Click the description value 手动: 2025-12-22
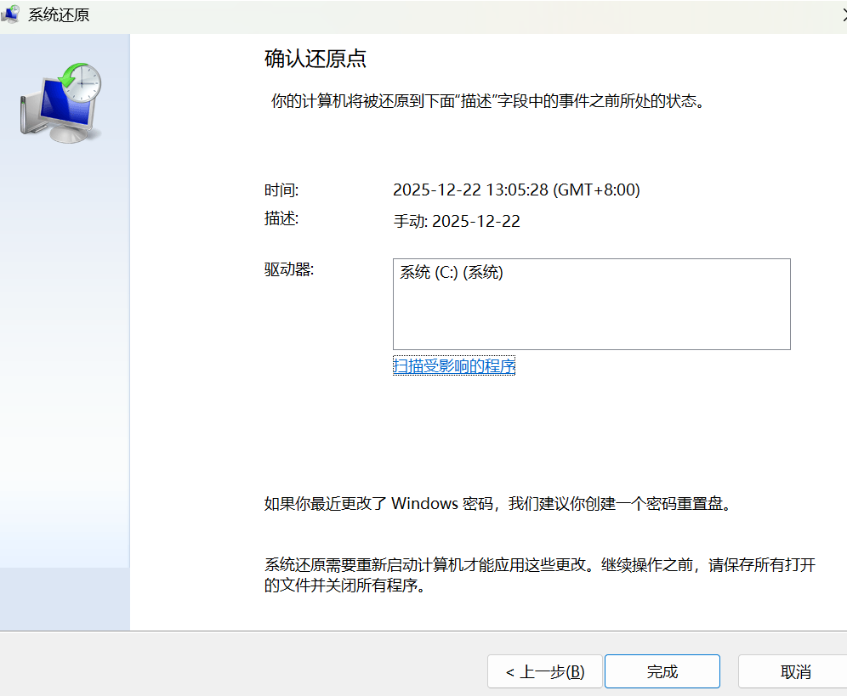 [457, 222]
